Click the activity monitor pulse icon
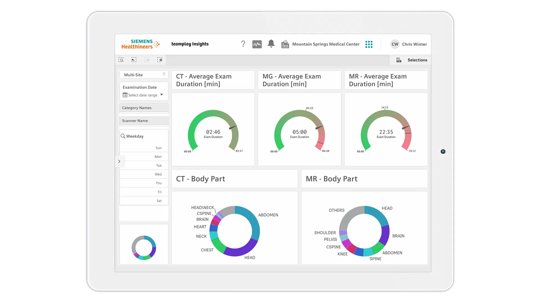The width and height of the screenshot is (540, 304). 257,44
